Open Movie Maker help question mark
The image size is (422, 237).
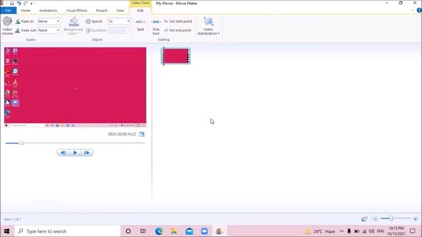pyautogui.click(x=419, y=11)
